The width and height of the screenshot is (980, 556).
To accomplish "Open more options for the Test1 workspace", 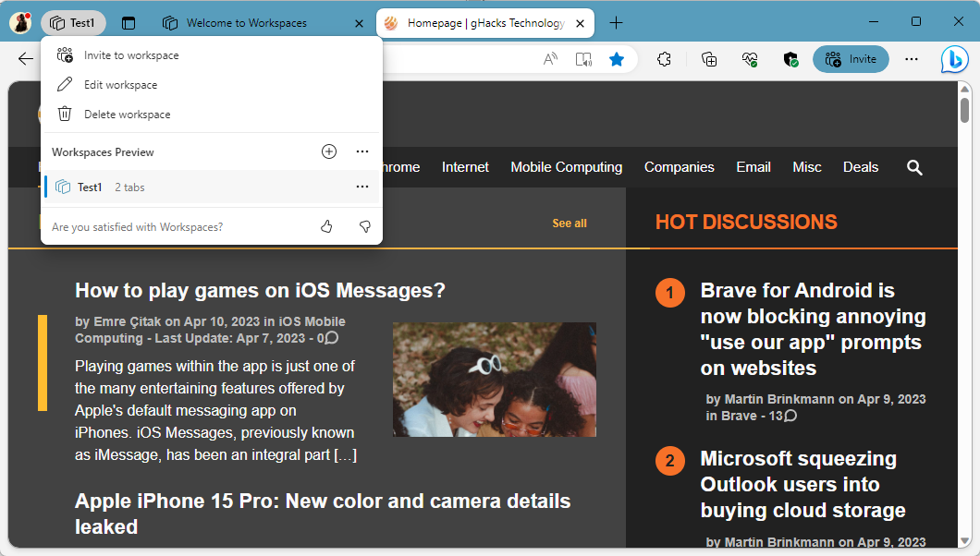I will [x=361, y=187].
